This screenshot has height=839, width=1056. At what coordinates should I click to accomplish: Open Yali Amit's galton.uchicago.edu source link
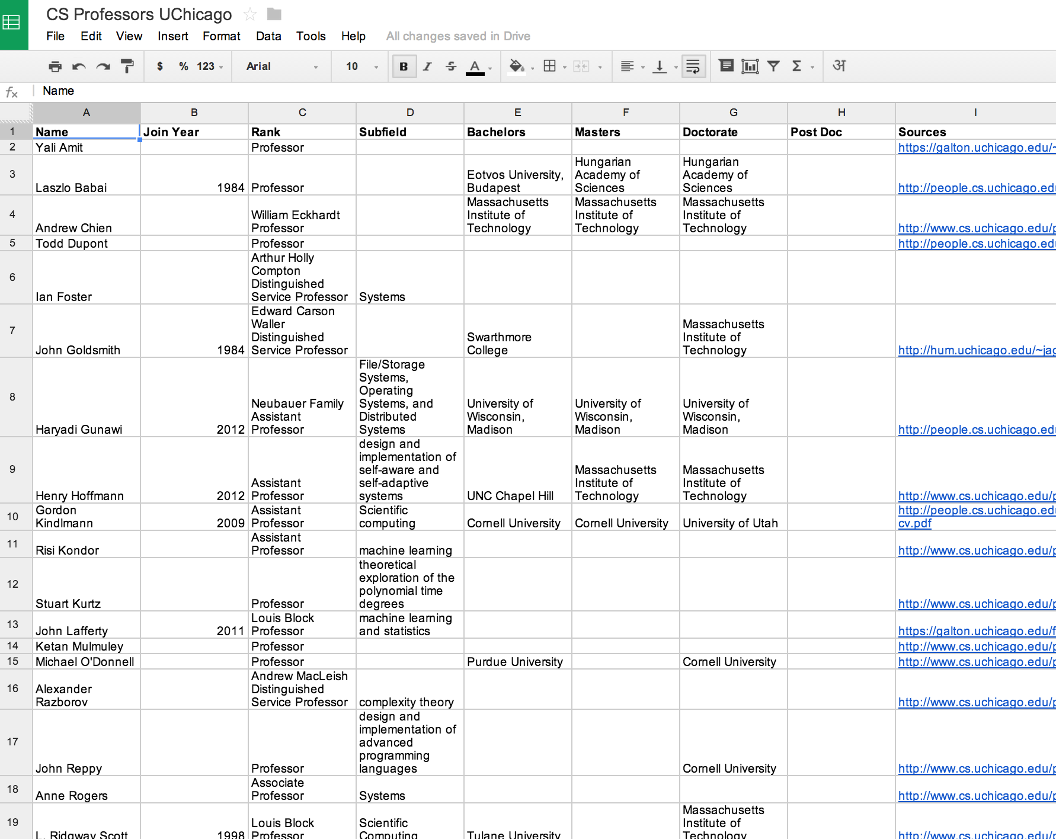(x=977, y=148)
